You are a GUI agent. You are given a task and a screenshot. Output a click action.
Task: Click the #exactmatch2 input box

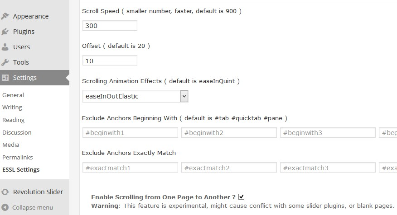(229, 168)
